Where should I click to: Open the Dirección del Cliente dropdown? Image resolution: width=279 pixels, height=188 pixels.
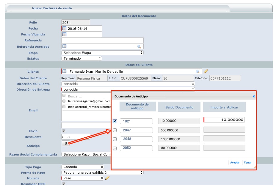128,84
